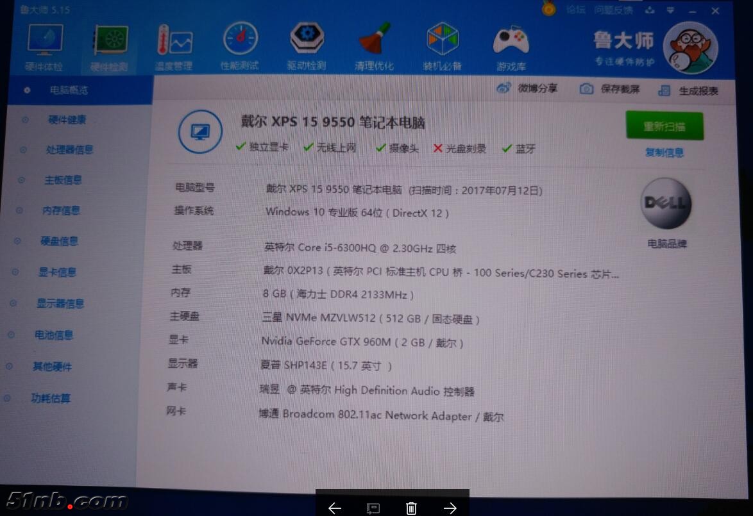Open the title bar dropdown menu arrow
Image resolution: width=753 pixels, height=516 pixels.
tap(670, 10)
